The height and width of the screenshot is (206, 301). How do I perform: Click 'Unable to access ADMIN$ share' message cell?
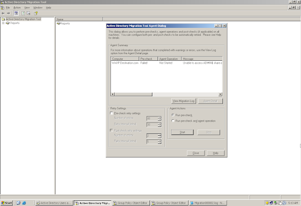coord(202,63)
